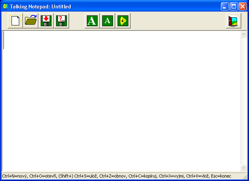Image resolution: width=249 pixels, height=181 pixels.
Task: Increase font size with large A icon
Action: [x=92, y=21]
